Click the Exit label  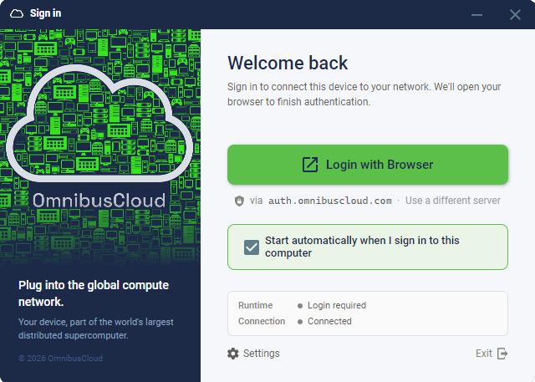(484, 354)
